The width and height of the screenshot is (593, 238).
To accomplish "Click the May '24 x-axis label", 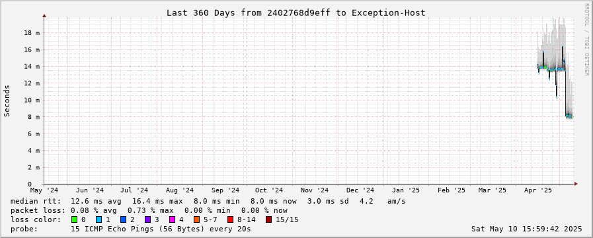I will [45, 190].
